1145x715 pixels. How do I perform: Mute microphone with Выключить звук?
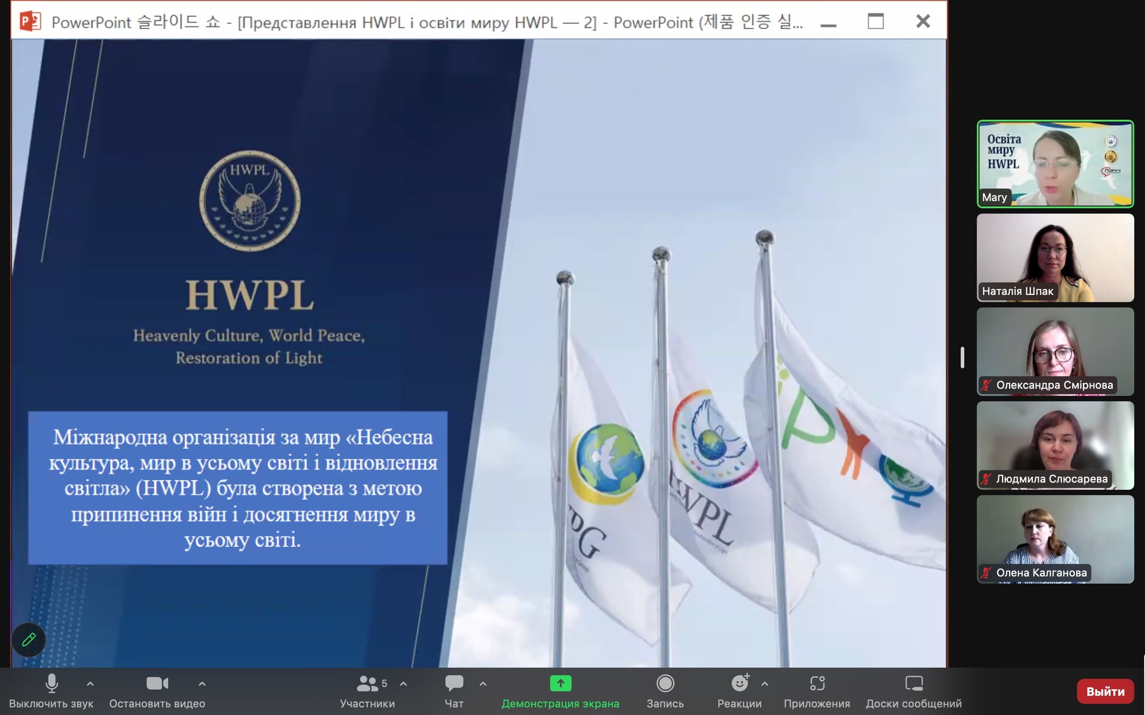[51, 691]
